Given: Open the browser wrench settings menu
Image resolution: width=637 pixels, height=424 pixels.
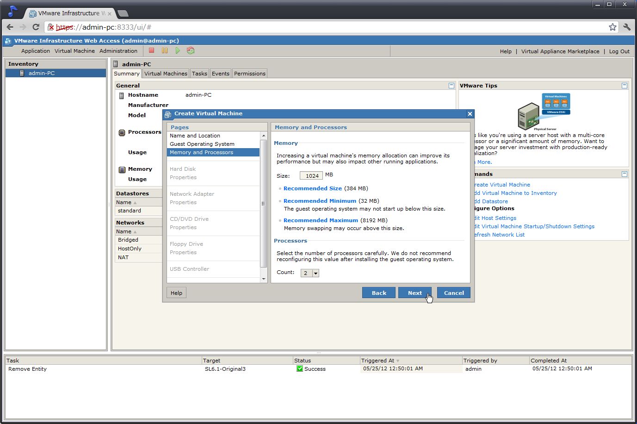Looking at the screenshot, I should pos(627,27).
